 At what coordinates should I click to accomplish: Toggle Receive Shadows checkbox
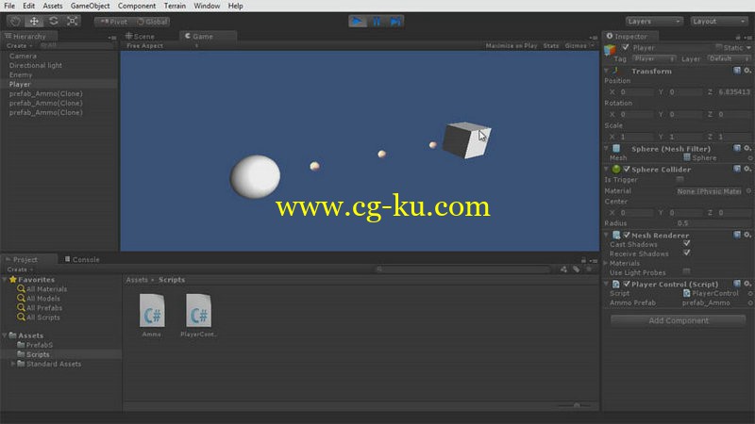(687, 253)
